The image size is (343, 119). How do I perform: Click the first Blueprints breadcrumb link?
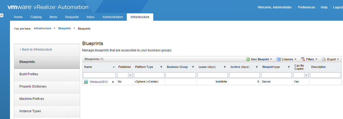(65, 28)
